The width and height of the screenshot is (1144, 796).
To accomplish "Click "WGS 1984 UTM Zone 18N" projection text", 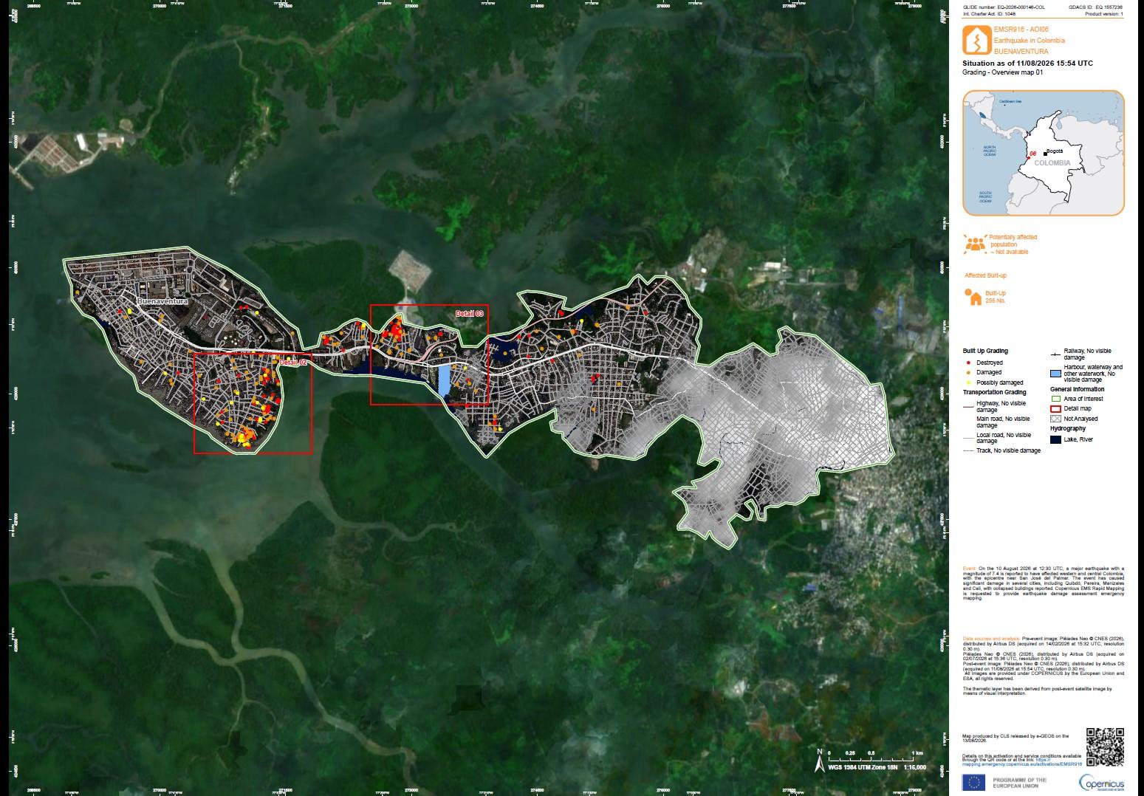I will pos(863,767).
